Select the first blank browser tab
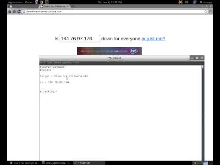Screen dimensions: 220x165 (x=23, y=6)
